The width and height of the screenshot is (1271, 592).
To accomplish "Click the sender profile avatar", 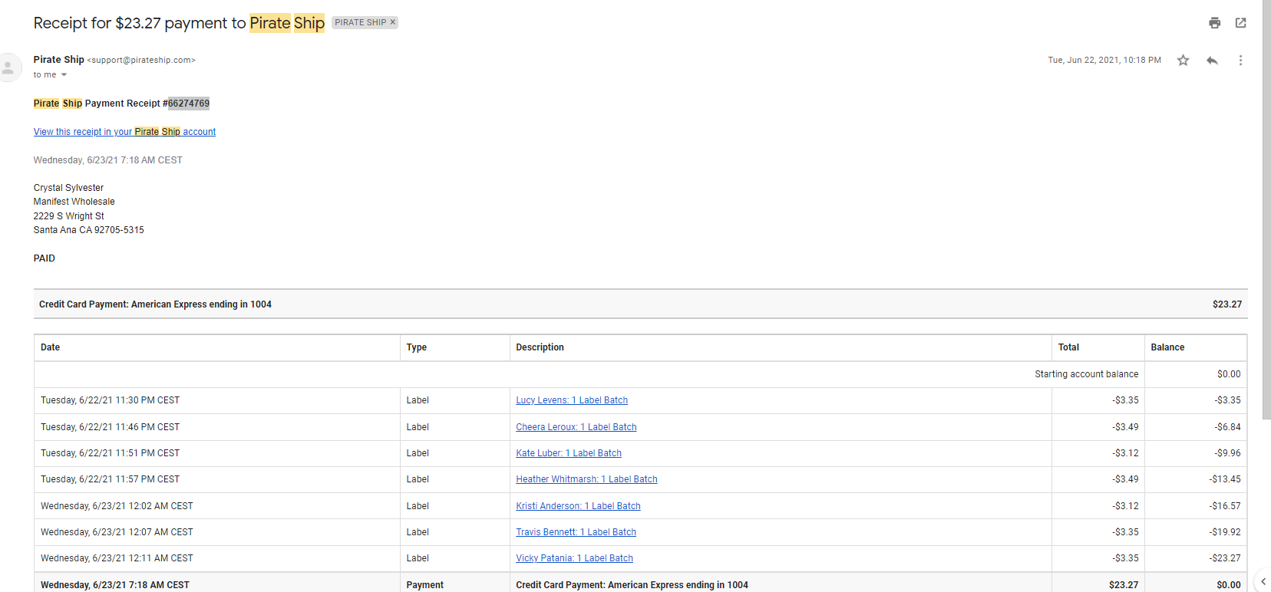I will click(x=8, y=67).
